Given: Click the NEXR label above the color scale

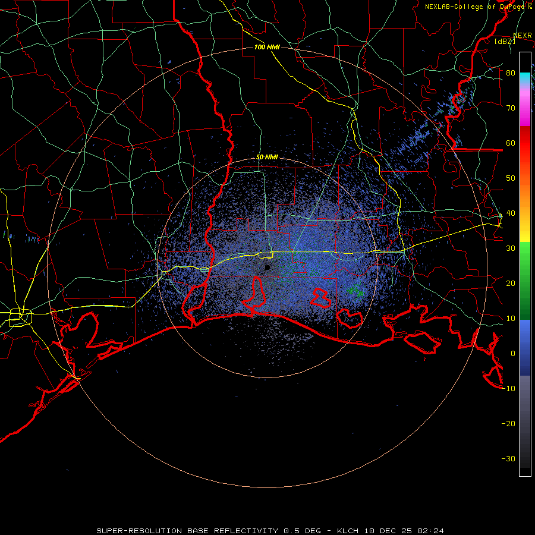Looking at the screenshot, I should tap(523, 36).
